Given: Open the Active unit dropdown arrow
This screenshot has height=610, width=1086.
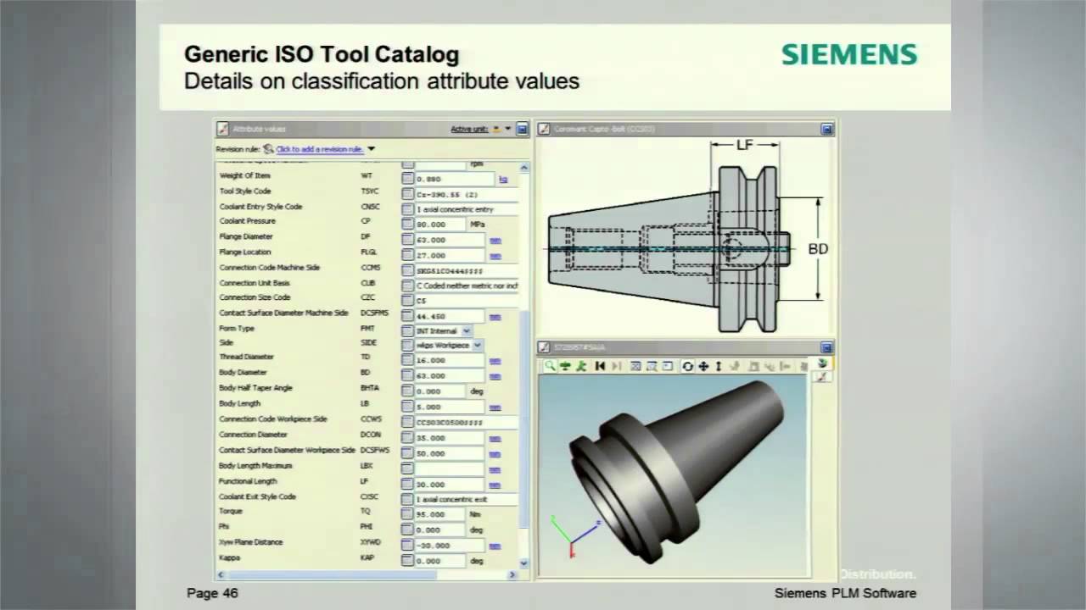Looking at the screenshot, I should [x=508, y=130].
